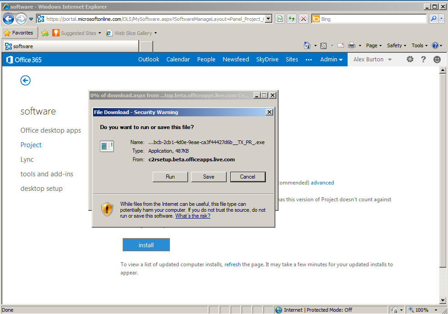Click the circled back arrow on page
Image resolution: width=448 pixels, height=314 pixels.
[25, 80]
